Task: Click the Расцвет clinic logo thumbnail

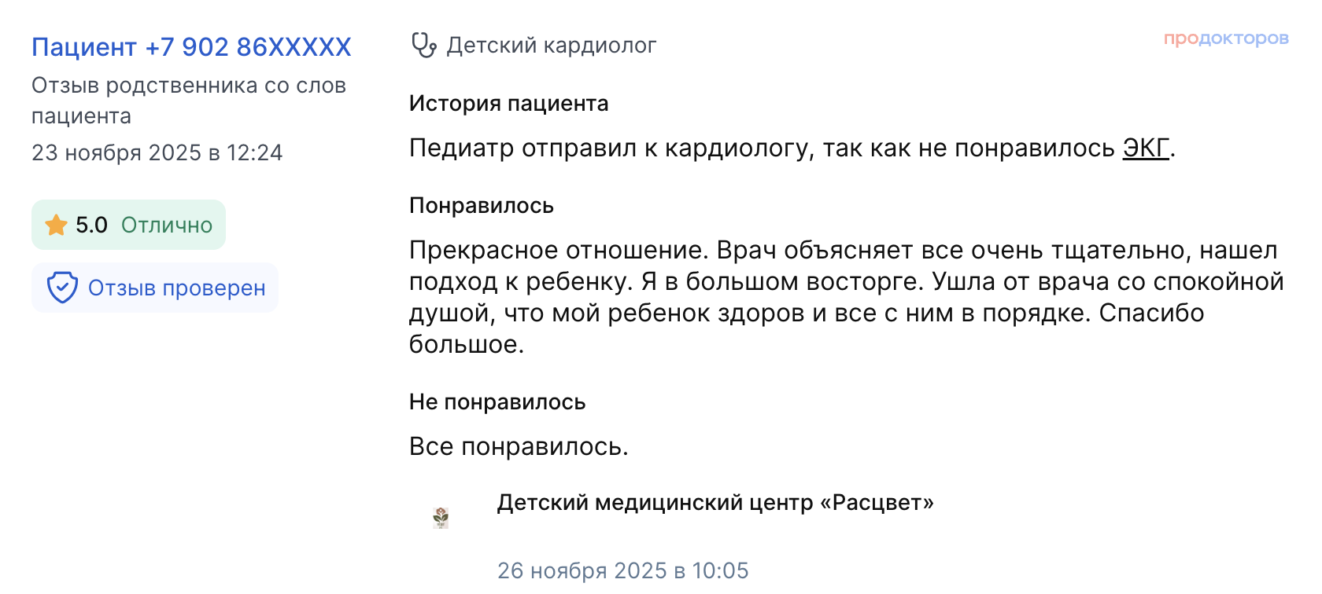Action: tap(441, 517)
